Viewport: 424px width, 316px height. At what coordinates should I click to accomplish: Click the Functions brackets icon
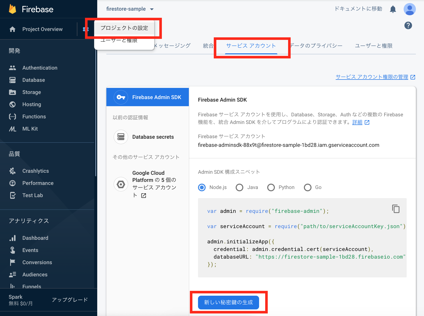(12, 117)
